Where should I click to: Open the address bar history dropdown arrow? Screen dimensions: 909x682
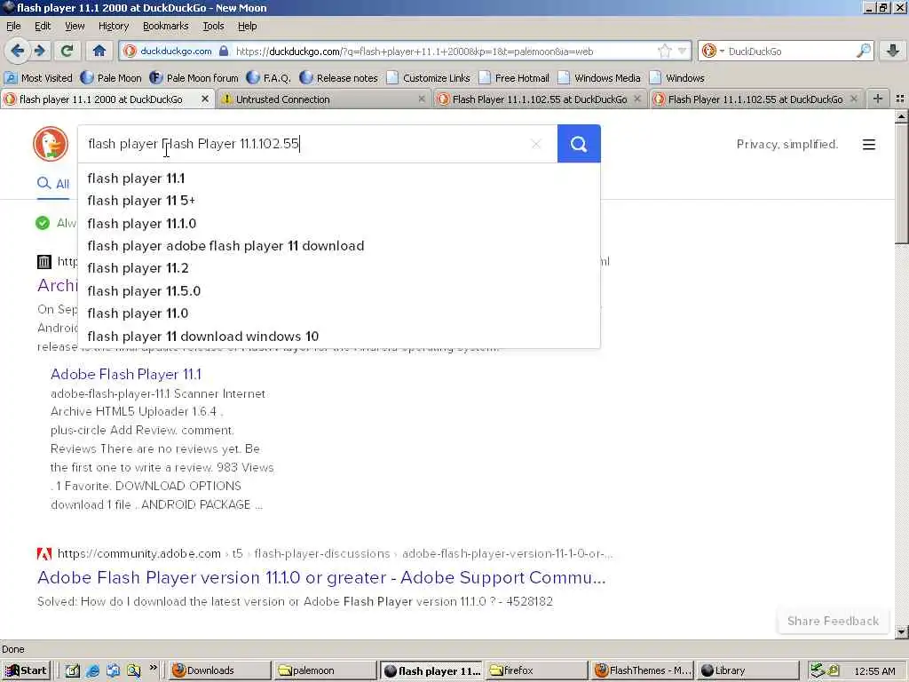pyautogui.click(x=683, y=51)
